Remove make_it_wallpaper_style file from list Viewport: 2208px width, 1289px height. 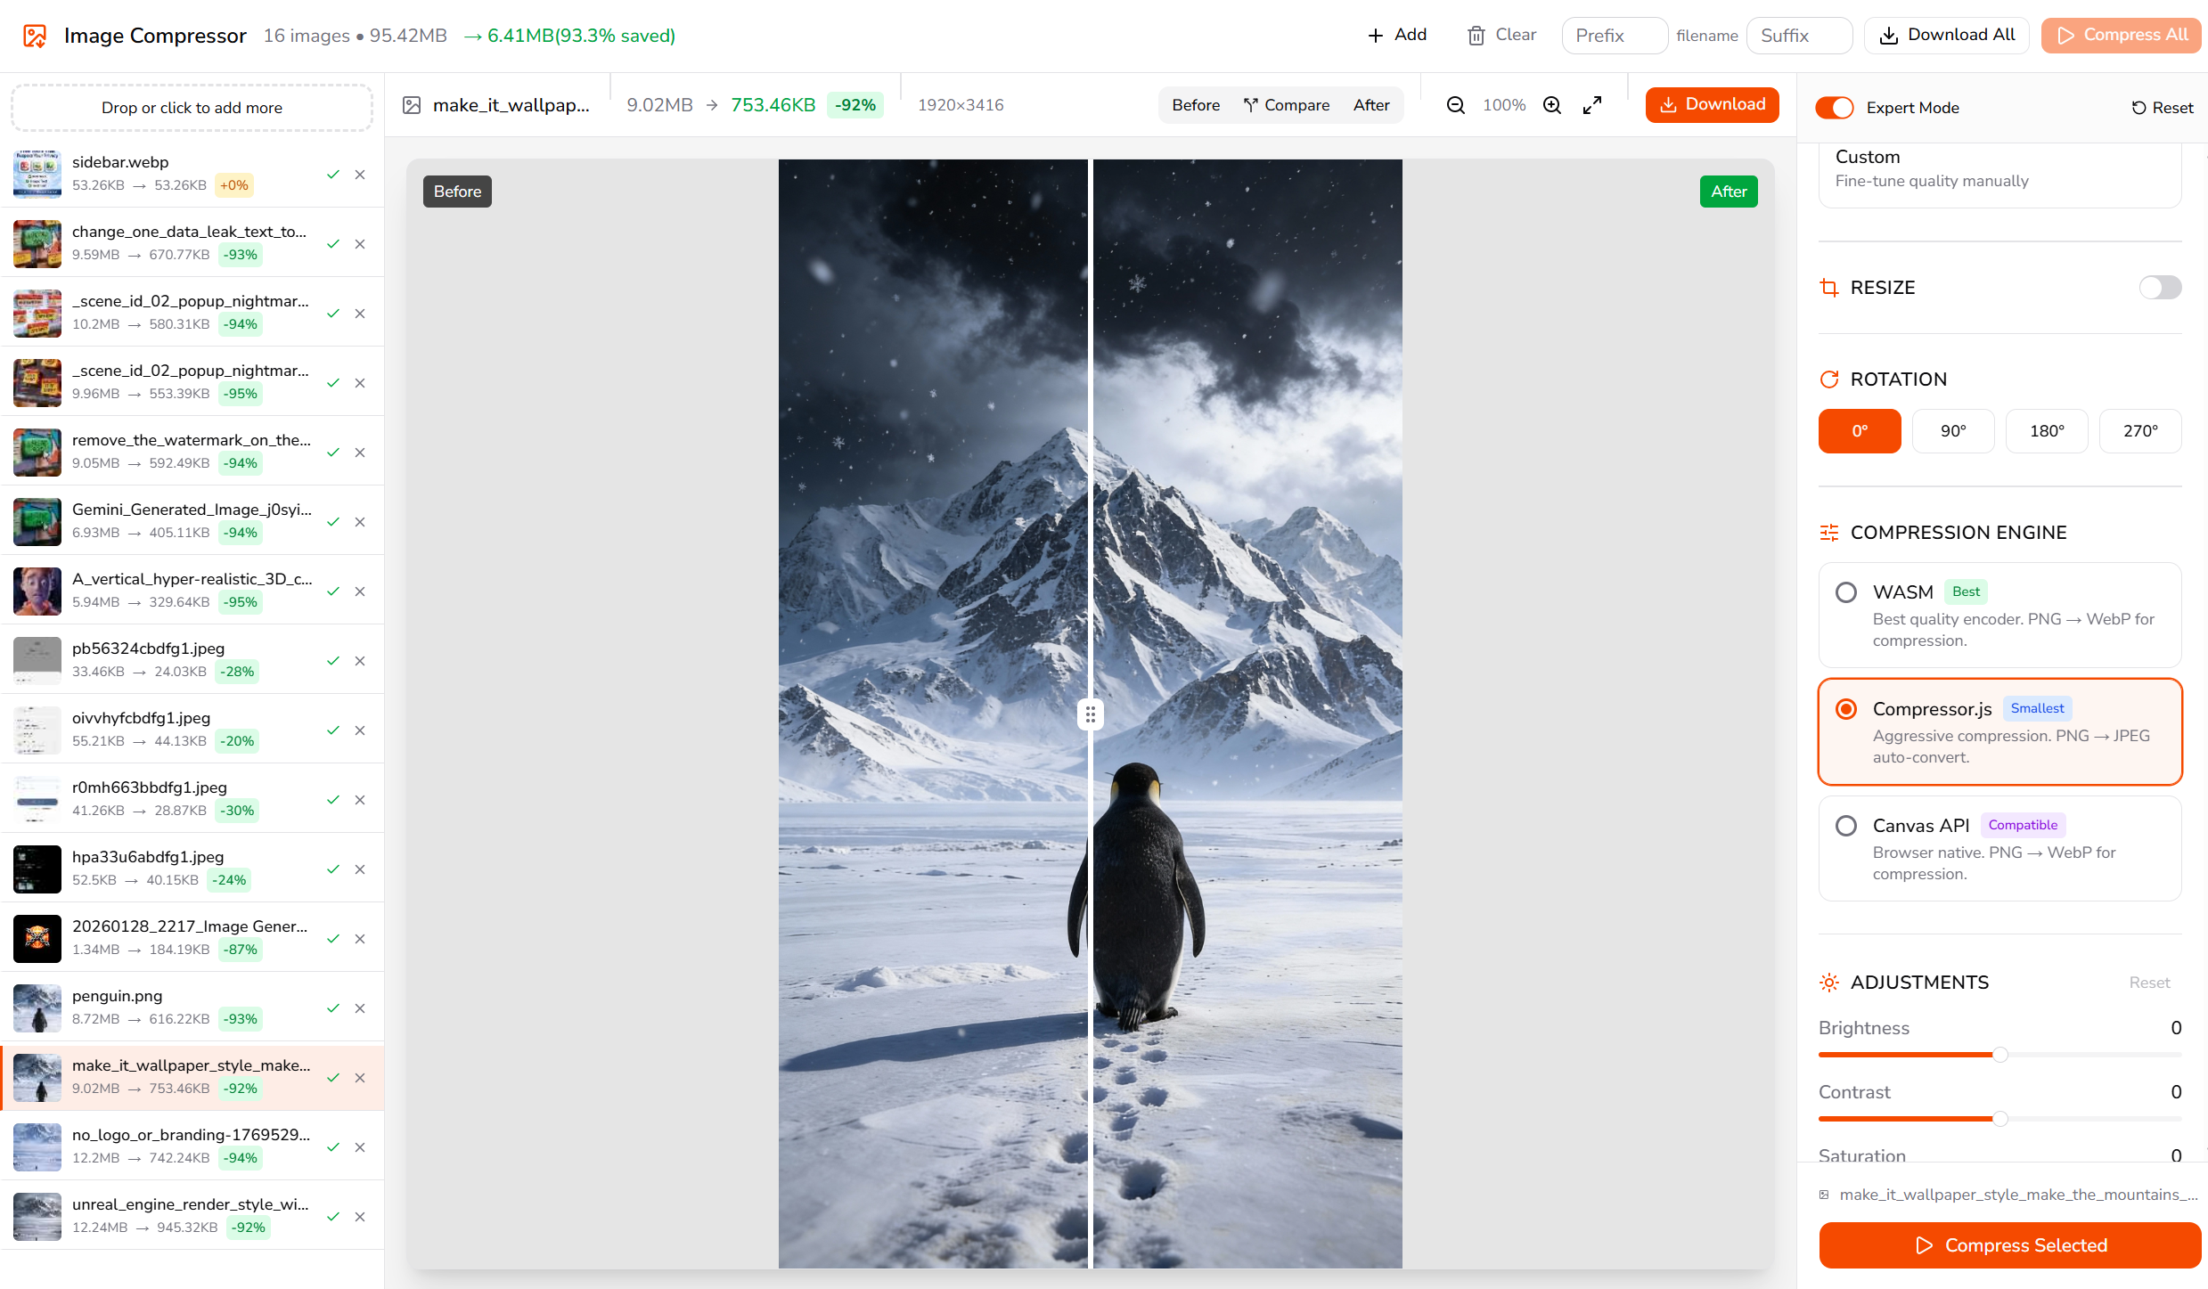coord(360,1078)
